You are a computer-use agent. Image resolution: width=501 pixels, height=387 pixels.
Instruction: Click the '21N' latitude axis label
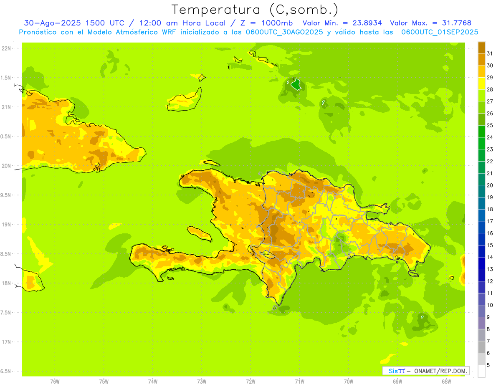pos(6,107)
